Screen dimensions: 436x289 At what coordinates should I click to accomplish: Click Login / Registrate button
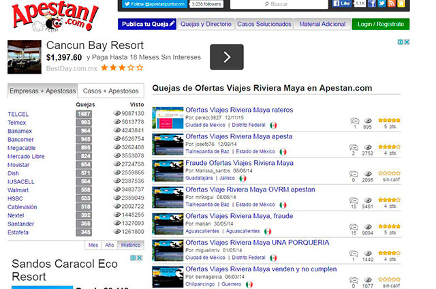(x=380, y=25)
